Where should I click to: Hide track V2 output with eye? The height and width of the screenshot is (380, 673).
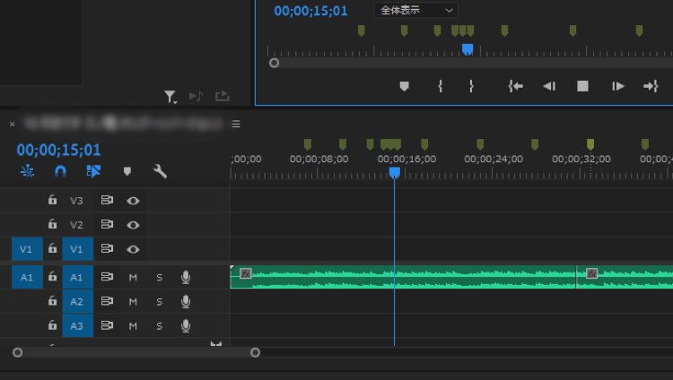point(133,225)
